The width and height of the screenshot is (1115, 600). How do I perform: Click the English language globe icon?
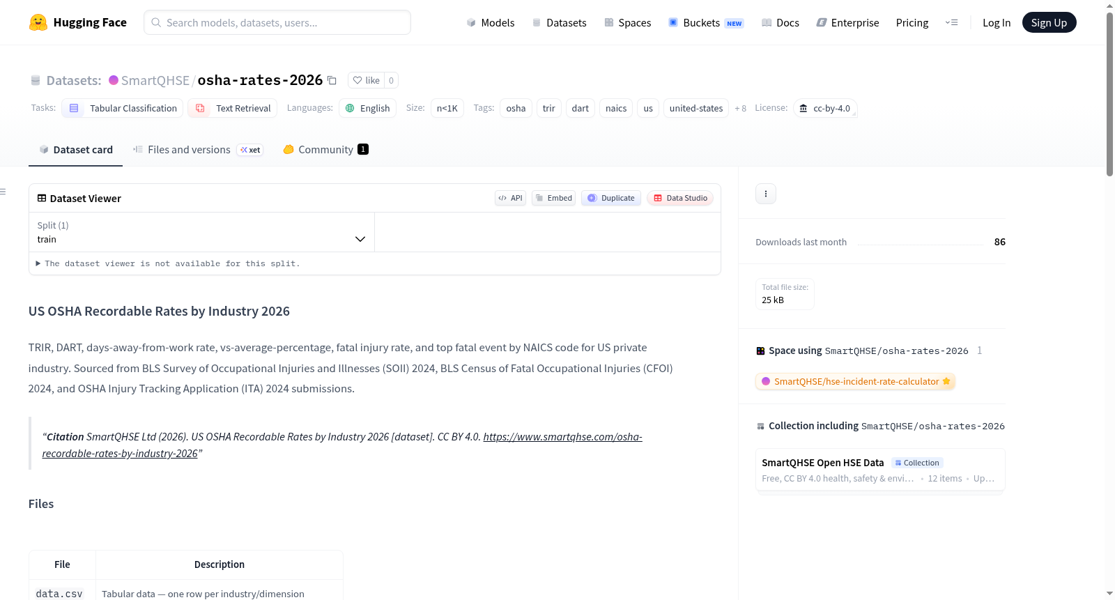350,108
